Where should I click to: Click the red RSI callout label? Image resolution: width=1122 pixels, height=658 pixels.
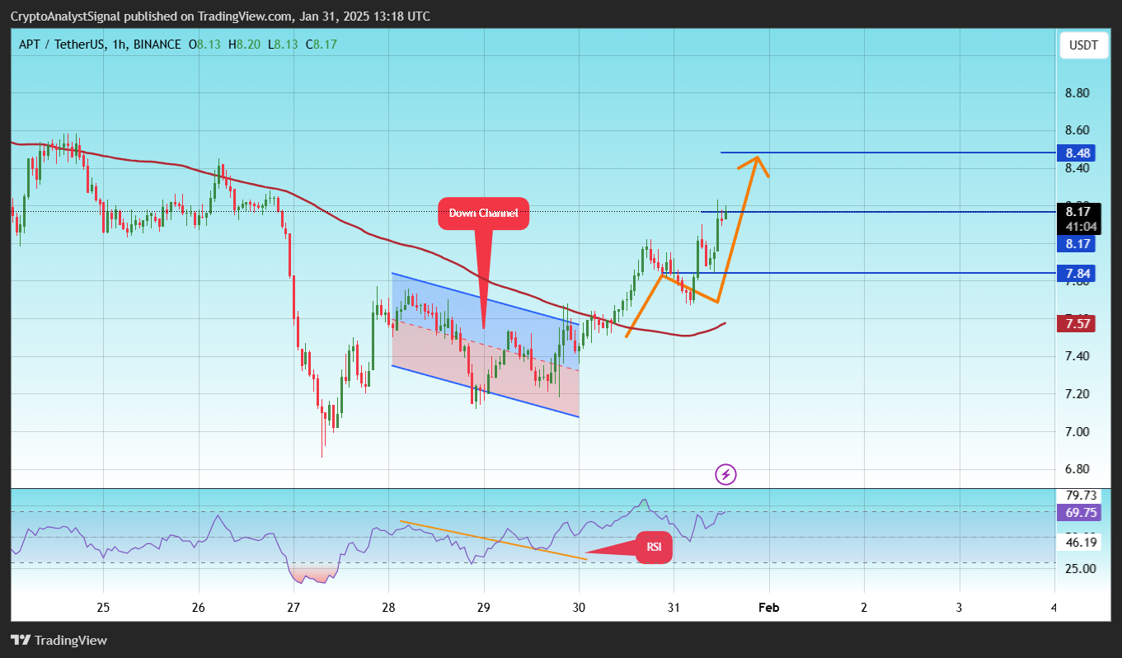coord(654,547)
